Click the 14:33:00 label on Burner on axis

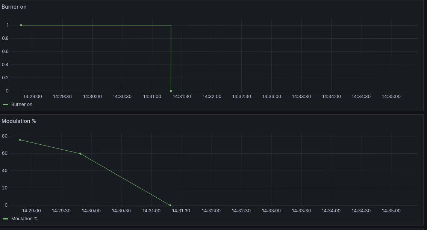271,97
